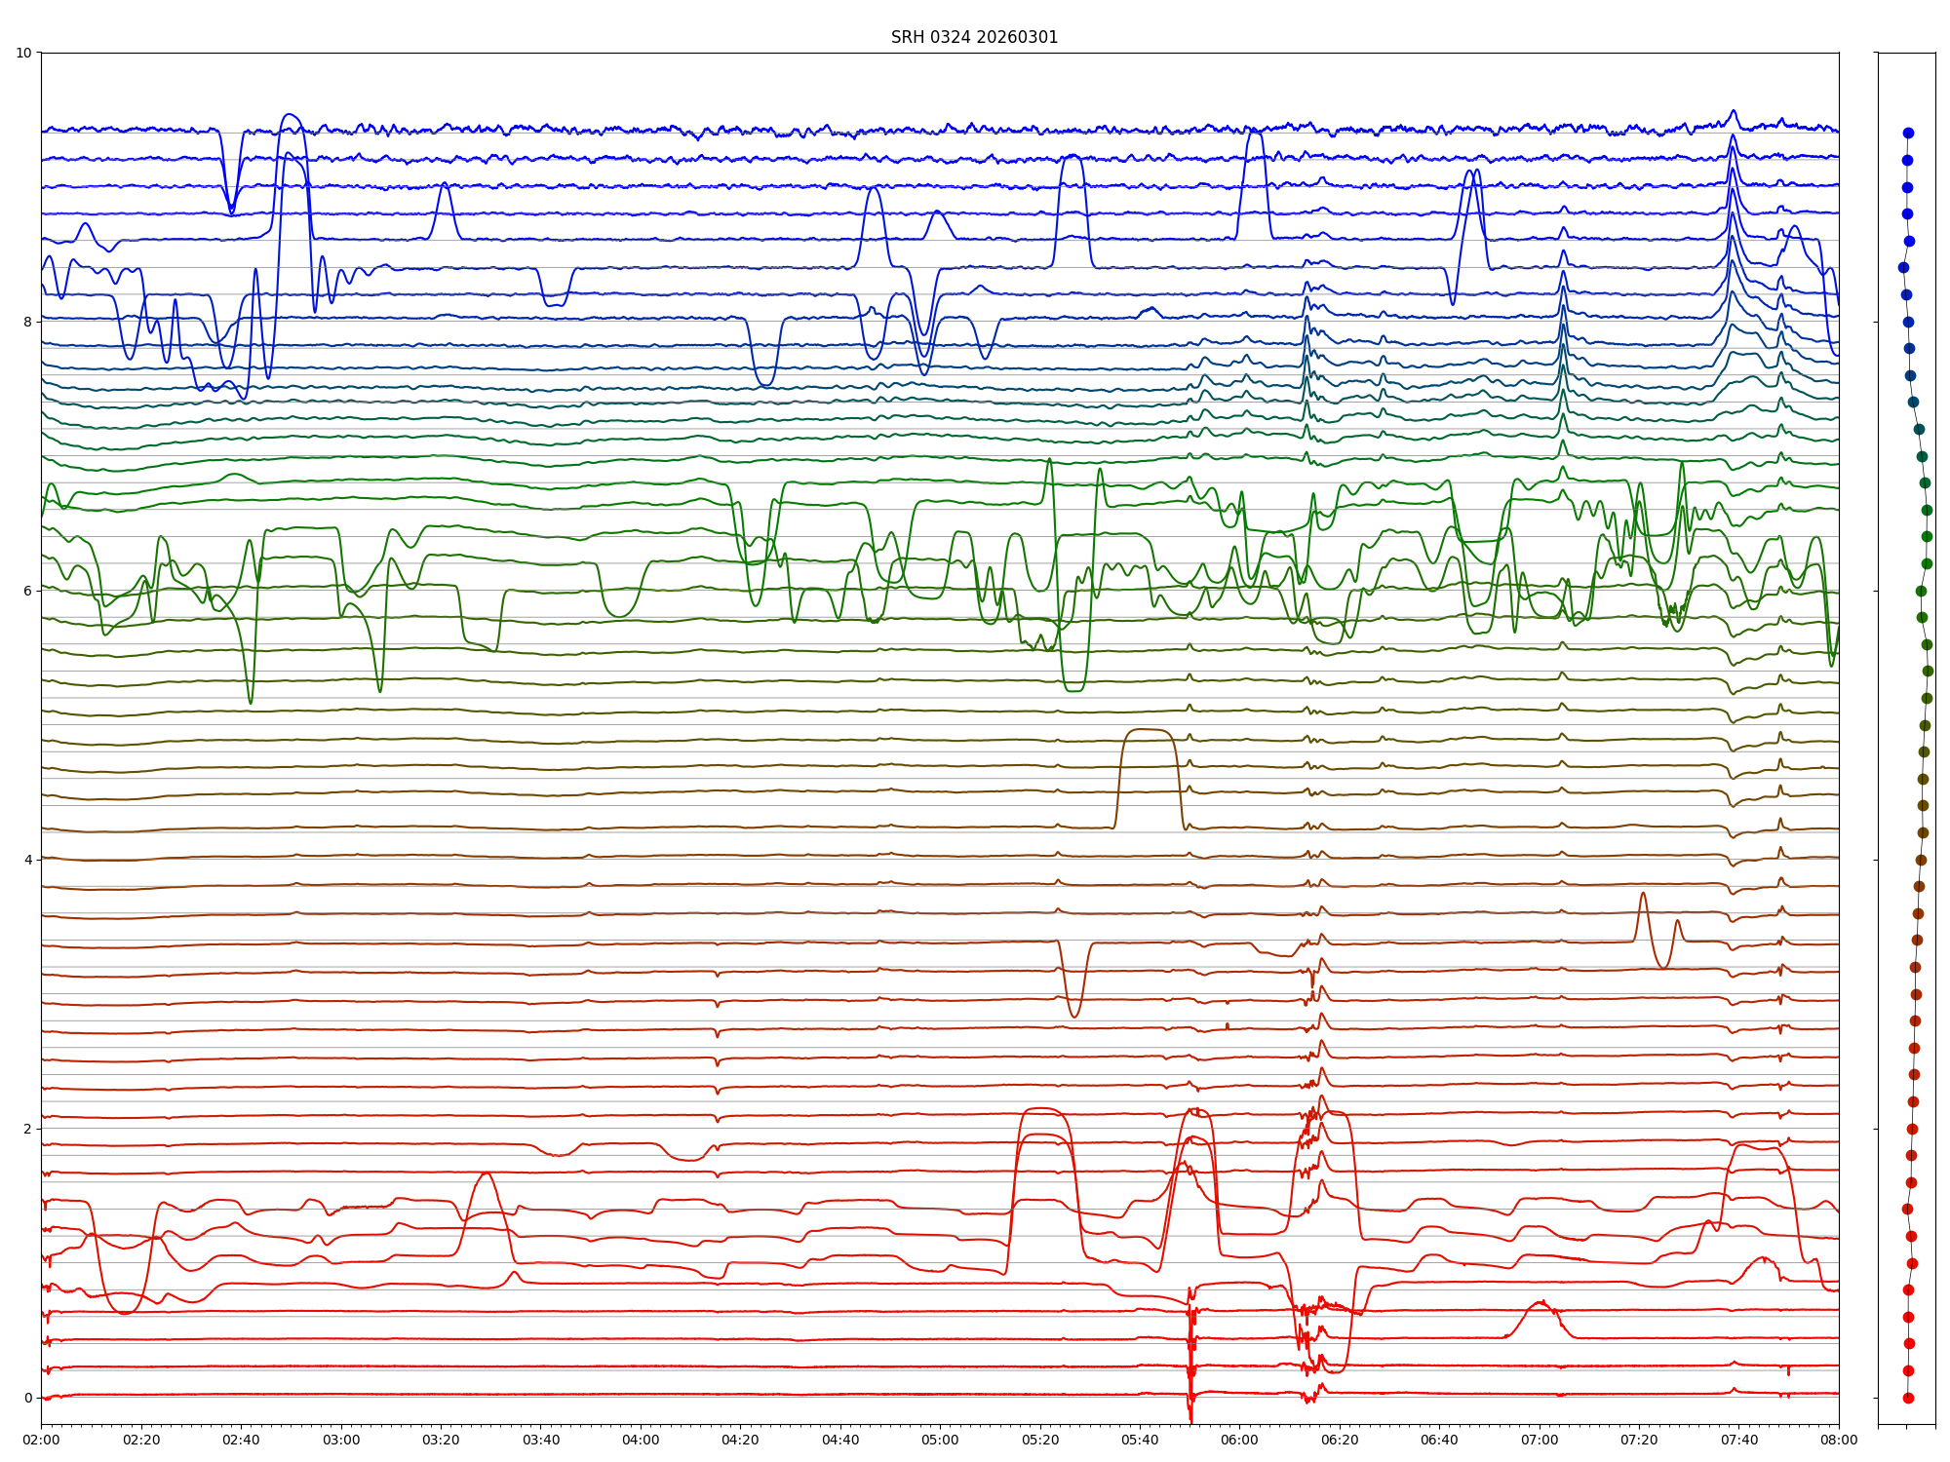
Task: Click the 03:00 time axis label
Action: pos(341,1440)
